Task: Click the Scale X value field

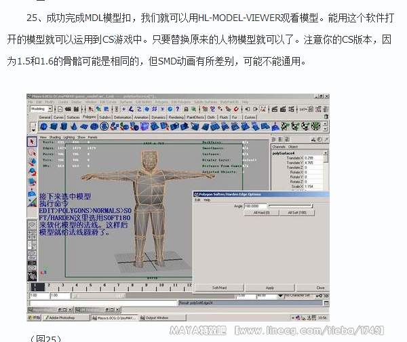Action: click(x=313, y=187)
